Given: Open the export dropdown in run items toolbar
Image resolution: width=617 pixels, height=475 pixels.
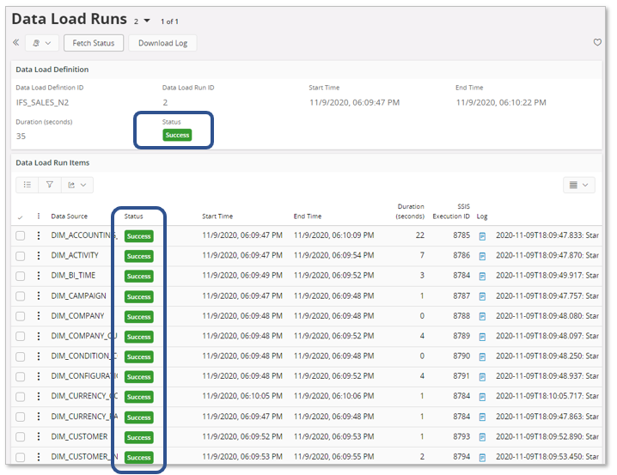Looking at the screenshot, I should pyautogui.click(x=77, y=185).
